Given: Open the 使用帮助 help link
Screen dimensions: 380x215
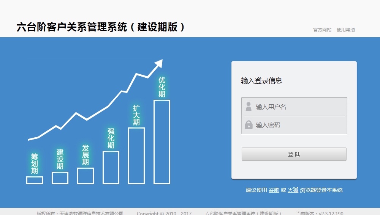Looking at the screenshot, I should (345, 30).
